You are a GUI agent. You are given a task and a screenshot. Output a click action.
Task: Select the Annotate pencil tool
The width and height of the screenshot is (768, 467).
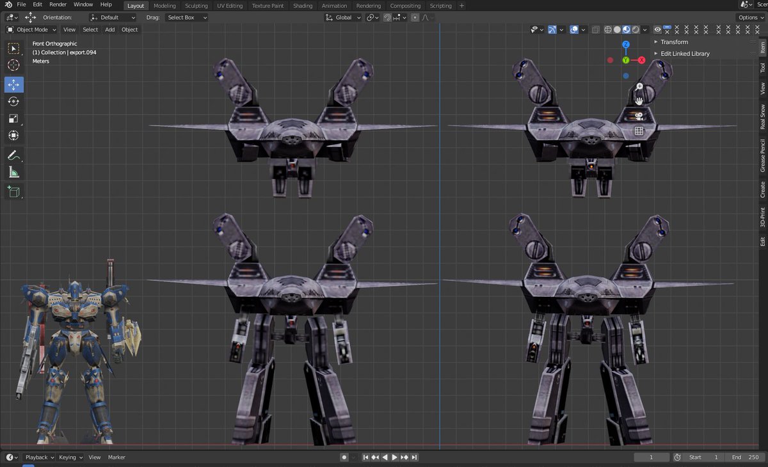point(13,155)
